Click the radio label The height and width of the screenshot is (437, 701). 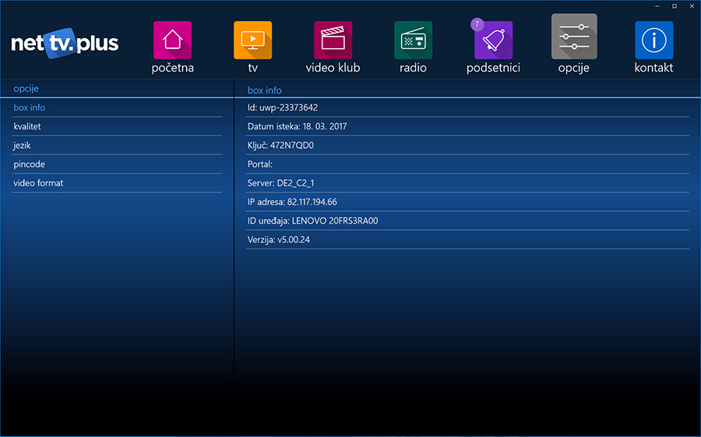point(413,68)
